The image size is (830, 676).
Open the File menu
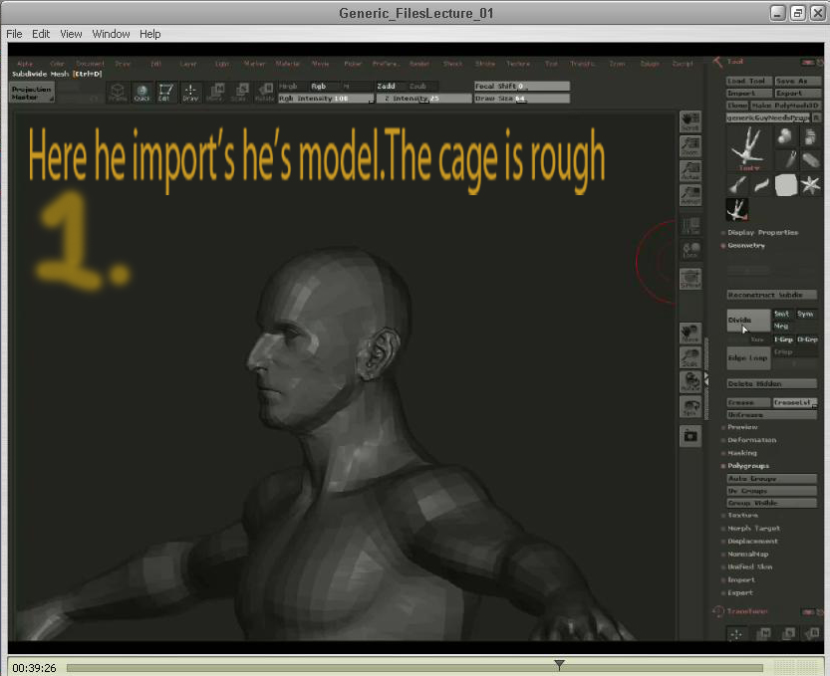14,34
